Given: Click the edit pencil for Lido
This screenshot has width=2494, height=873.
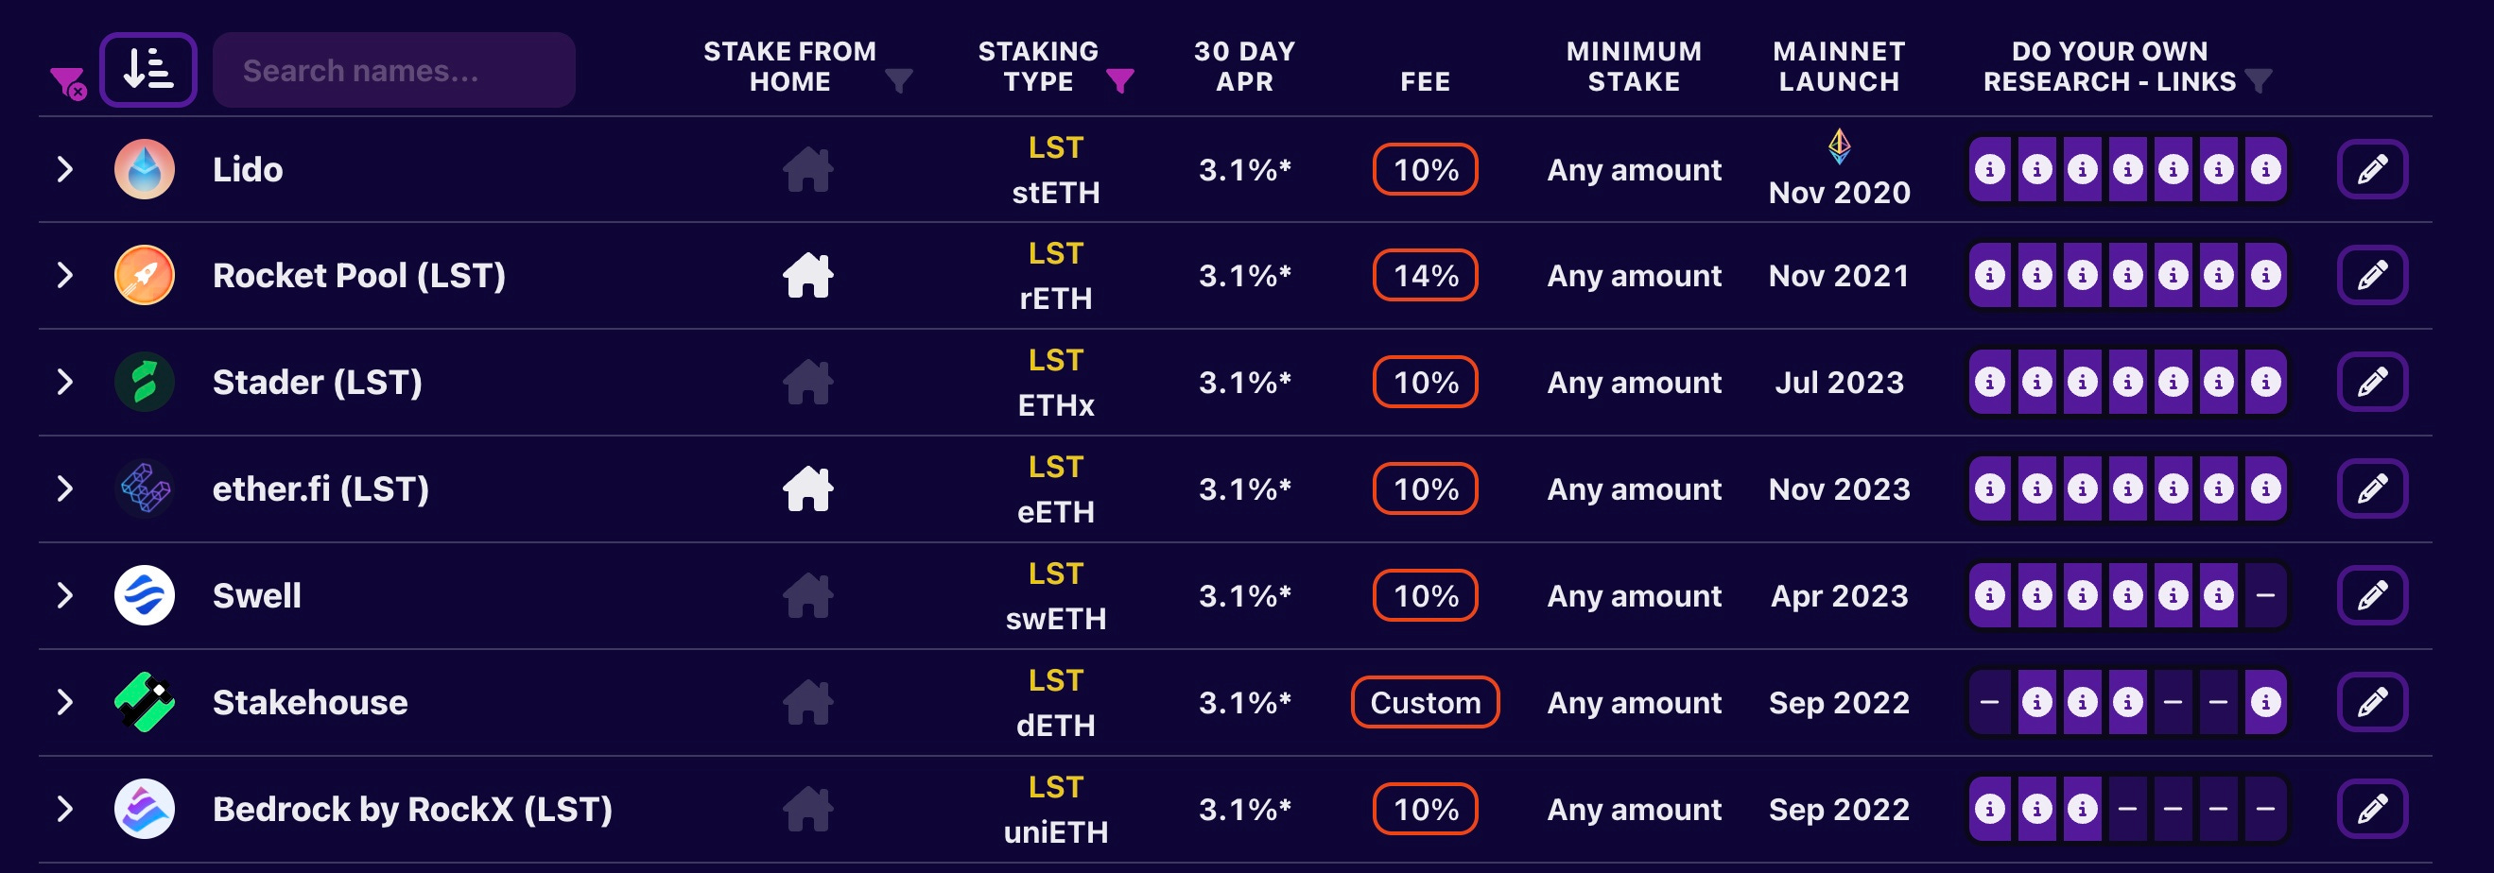Looking at the screenshot, I should click(x=2371, y=169).
